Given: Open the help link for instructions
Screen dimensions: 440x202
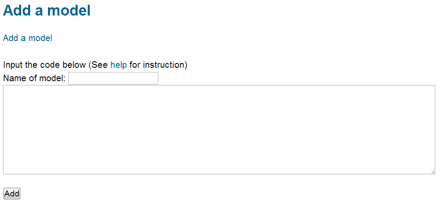Looking at the screenshot, I should pos(119,65).
